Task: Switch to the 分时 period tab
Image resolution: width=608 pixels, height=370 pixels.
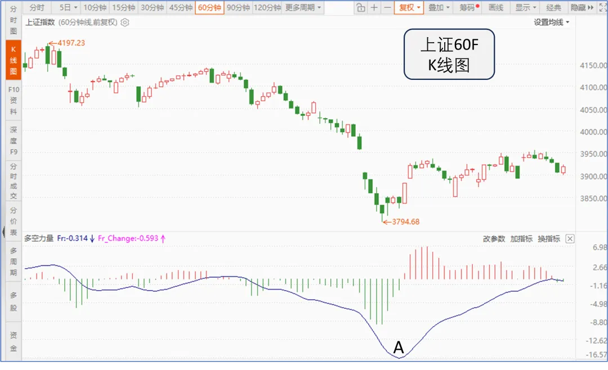Action: (37, 7)
